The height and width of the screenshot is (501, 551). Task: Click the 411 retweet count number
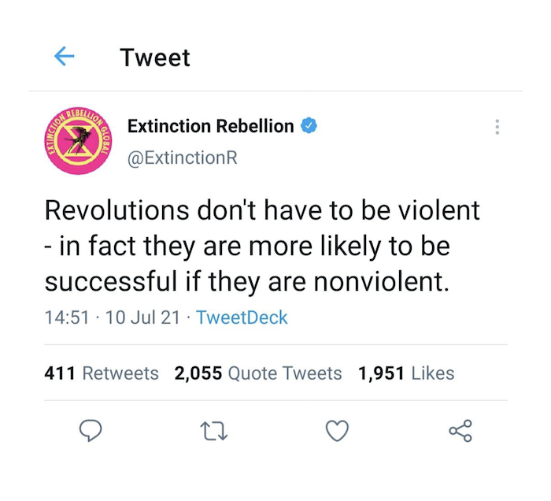pyautogui.click(x=60, y=373)
